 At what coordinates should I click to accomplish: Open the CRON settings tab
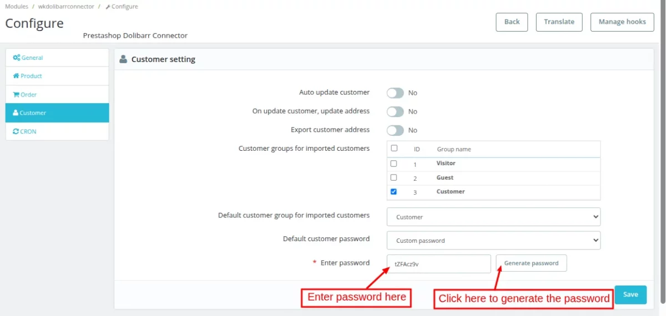click(57, 131)
